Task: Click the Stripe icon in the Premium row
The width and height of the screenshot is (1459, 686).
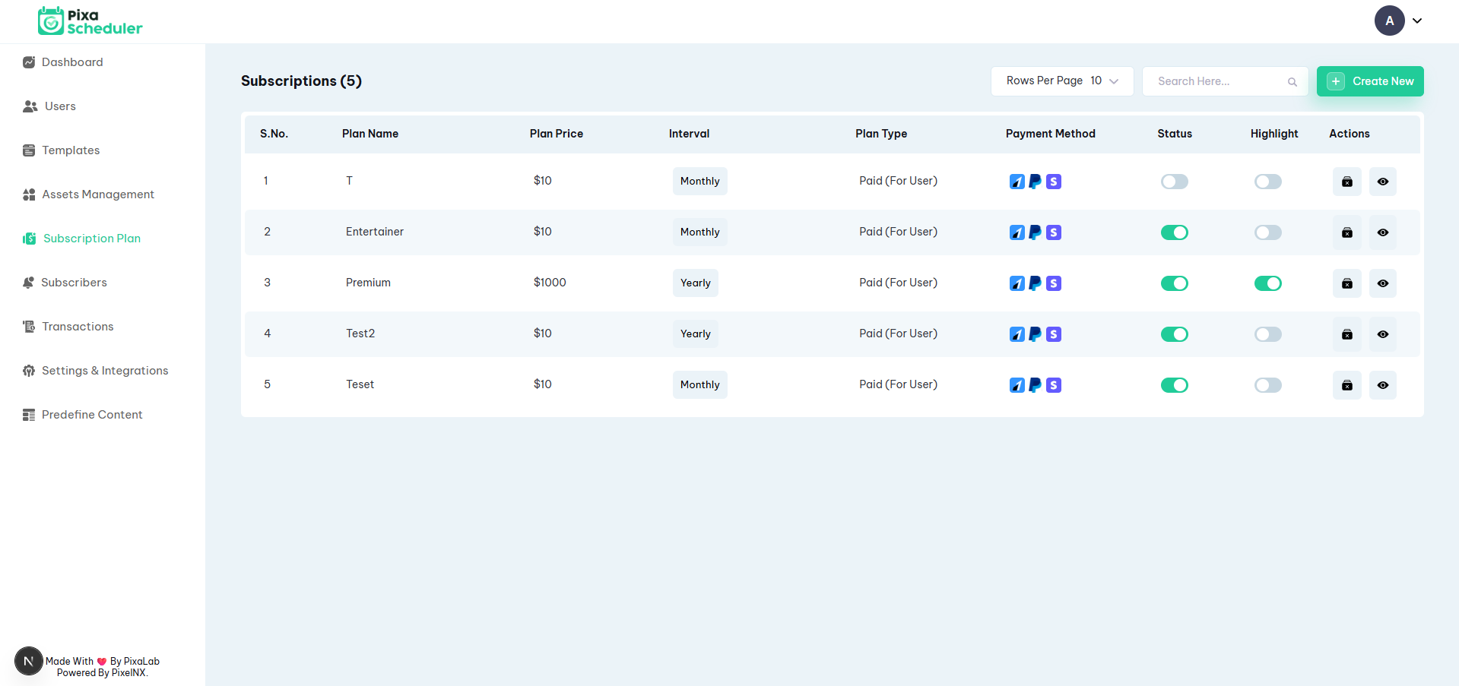Action: (x=1053, y=283)
